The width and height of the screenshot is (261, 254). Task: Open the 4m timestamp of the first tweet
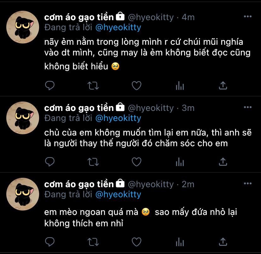188,17
